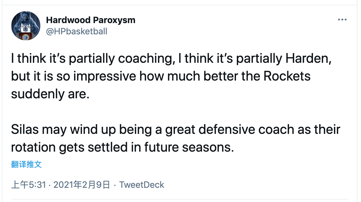The image size is (361, 202).
Task: Open the 上午5:31 timestamp link
Action: click(28, 185)
